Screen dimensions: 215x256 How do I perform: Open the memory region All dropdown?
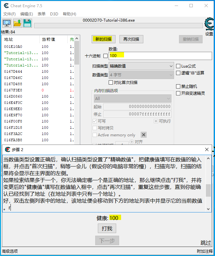(133, 99)
